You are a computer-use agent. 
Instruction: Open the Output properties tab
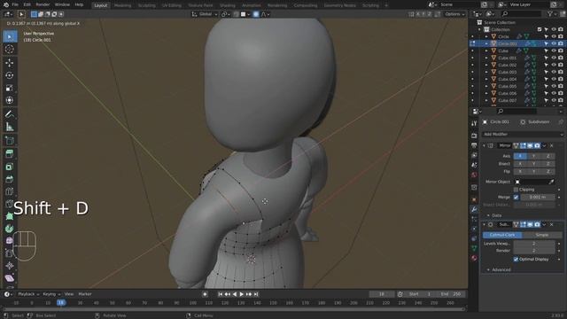pos(474,145)
